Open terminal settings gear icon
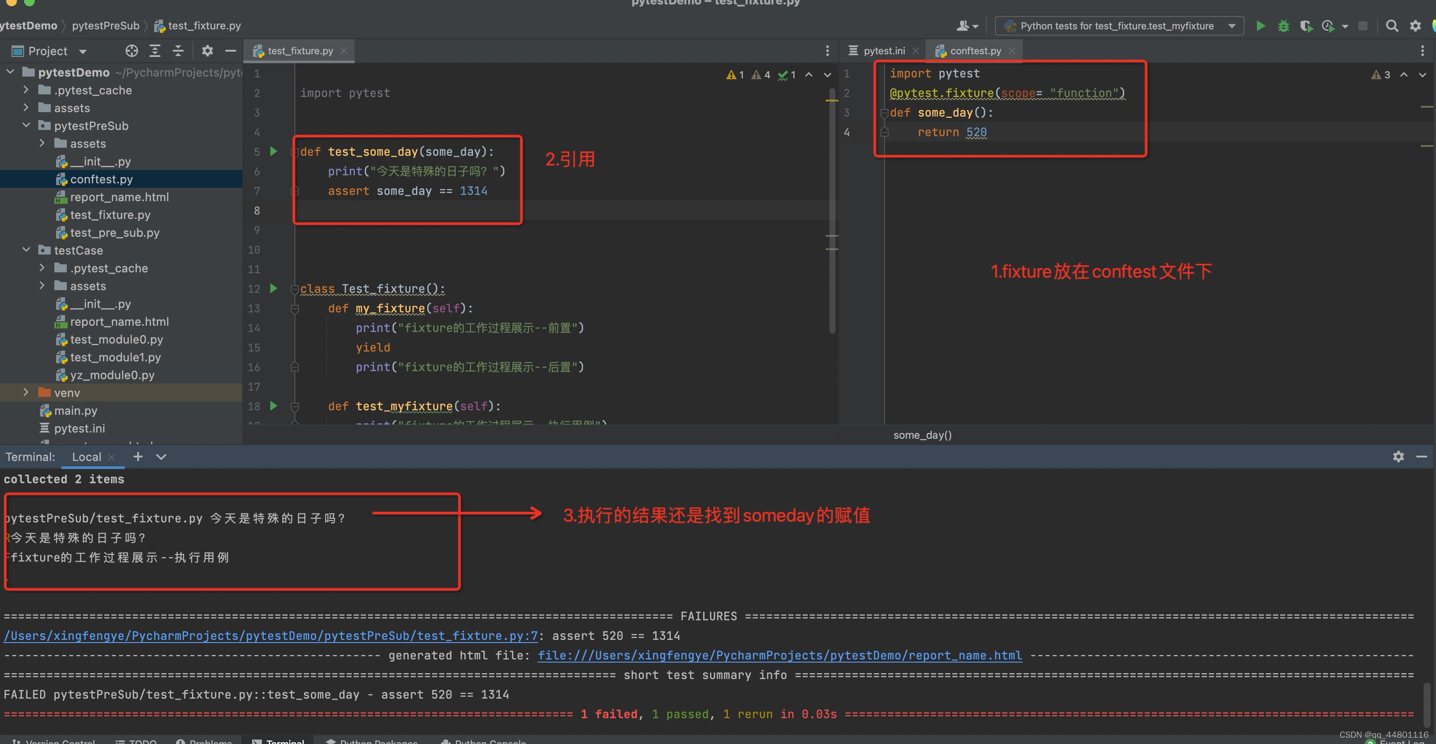The image size is (1436, 744). [x=1398, y=457]
